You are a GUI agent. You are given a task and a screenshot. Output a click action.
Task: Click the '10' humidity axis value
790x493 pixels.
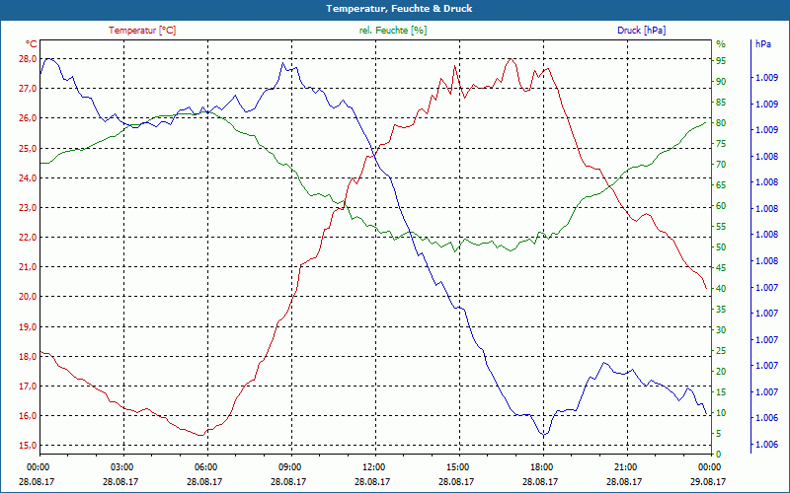click(721, 413)
